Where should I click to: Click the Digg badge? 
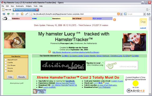pyautogui.click(x=143, y=22)
